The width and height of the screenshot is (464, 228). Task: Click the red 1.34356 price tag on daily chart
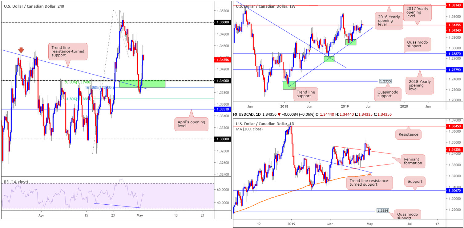pos(454,149)
